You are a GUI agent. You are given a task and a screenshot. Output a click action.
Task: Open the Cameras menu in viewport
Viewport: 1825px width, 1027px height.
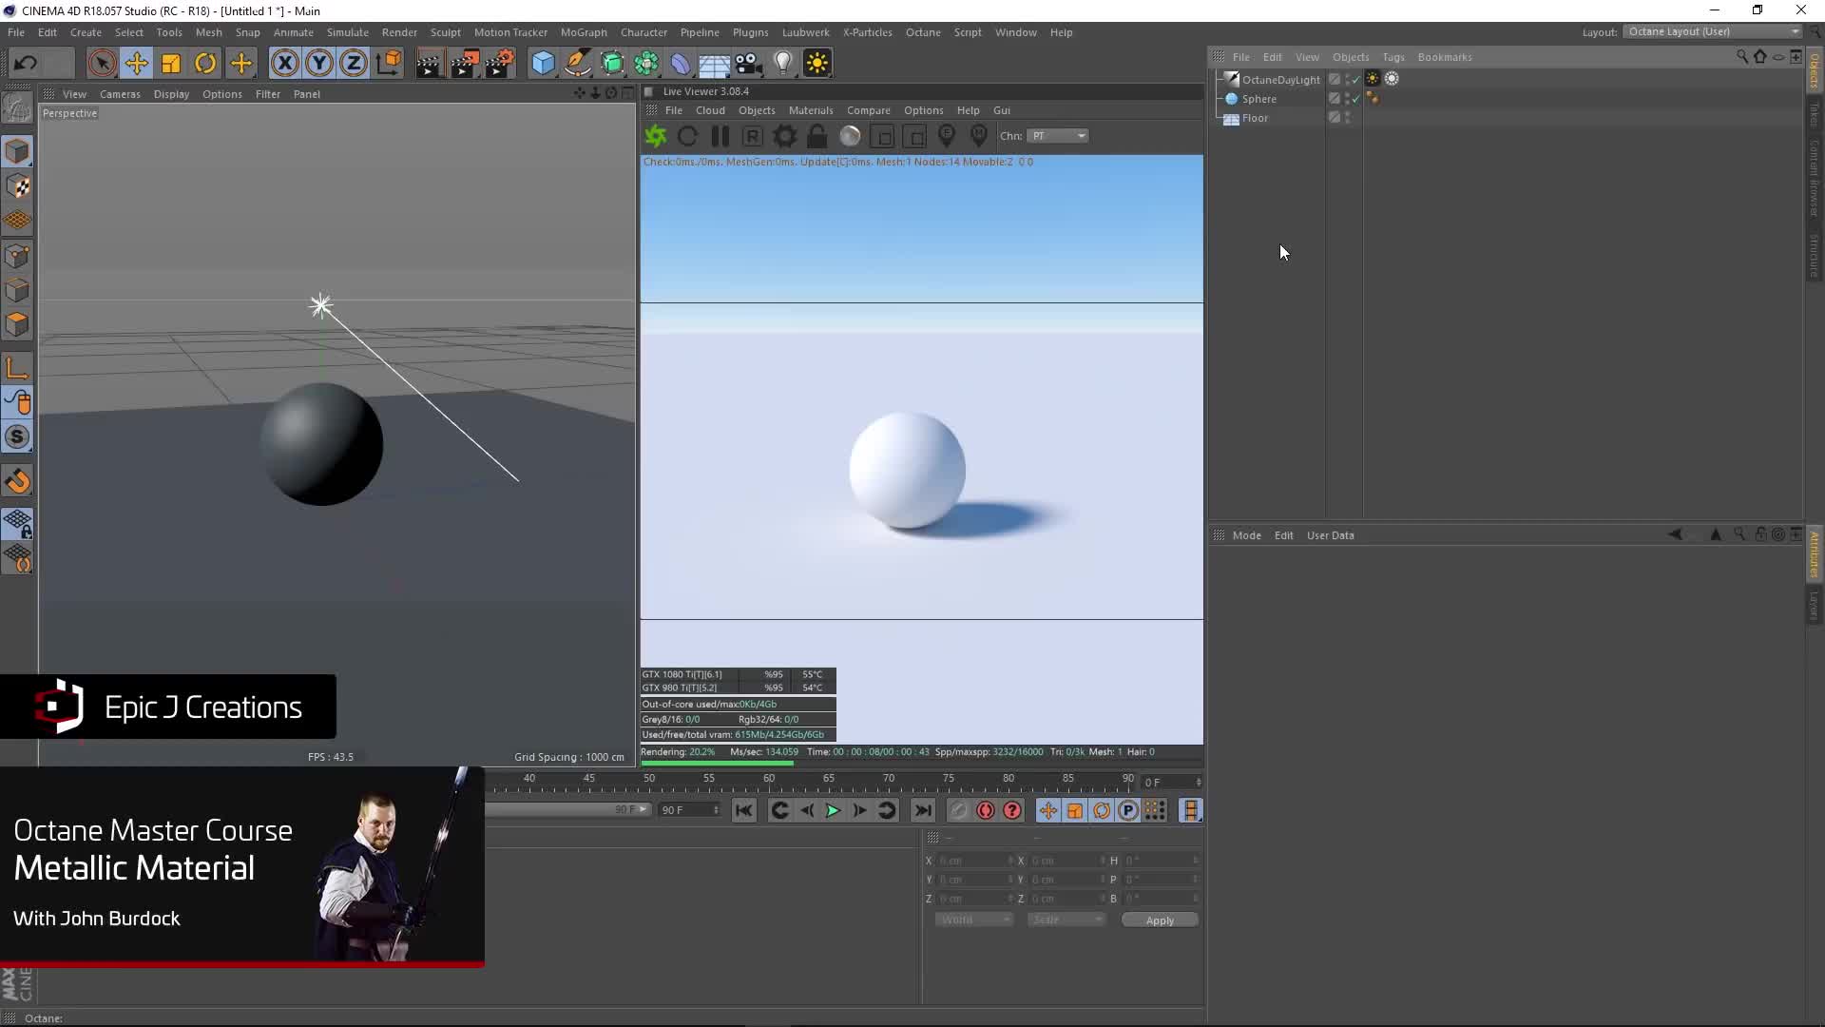tap(120, 94)
